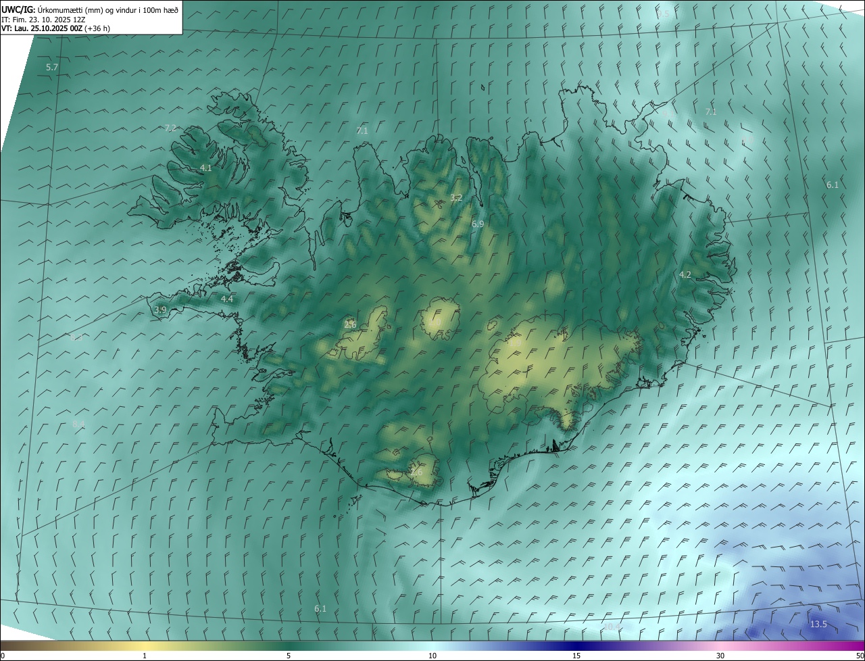865x661 pixels.
Task: Click the value 4.1 on the Westfjords
Action: coord(205,168)
